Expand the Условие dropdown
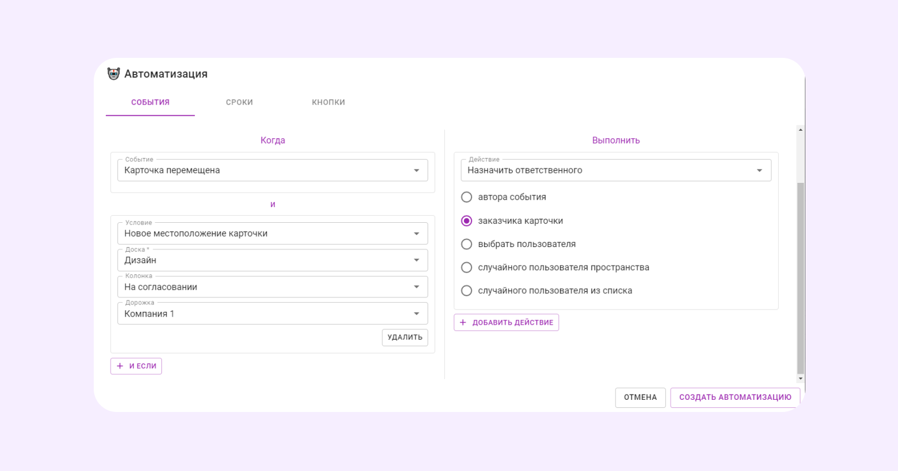This screenshot has width=898, height=471. 273,233
